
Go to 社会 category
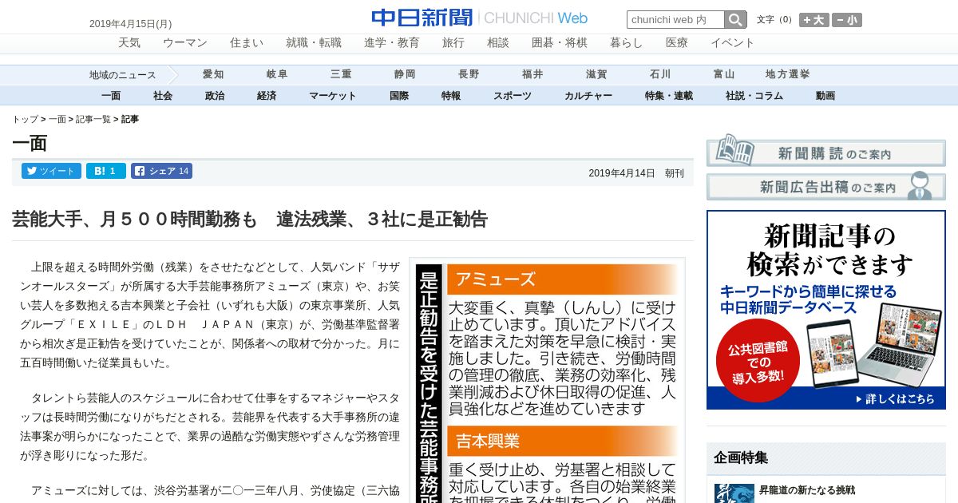(163, 96)
